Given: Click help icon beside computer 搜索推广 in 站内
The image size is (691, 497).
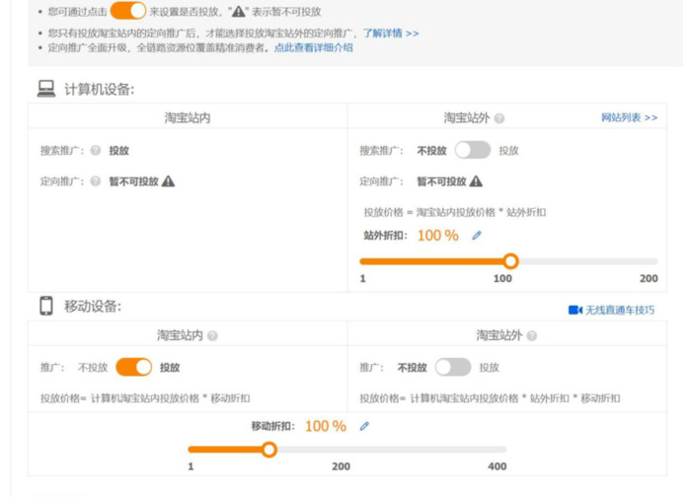Looking at the screenshot, I should (x=95, y=151).
